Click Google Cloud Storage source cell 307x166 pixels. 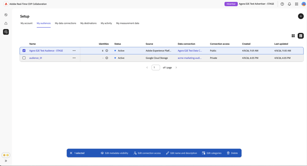point(157,58)
